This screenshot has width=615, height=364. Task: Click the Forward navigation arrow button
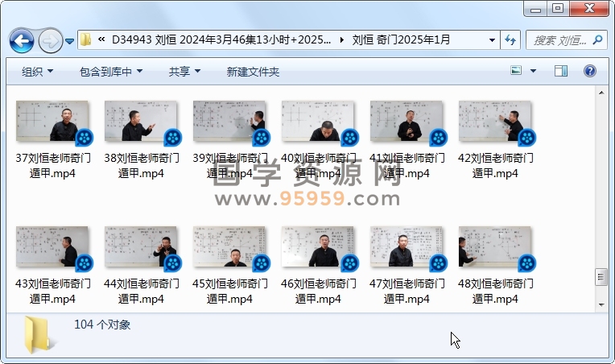[50, 39]
